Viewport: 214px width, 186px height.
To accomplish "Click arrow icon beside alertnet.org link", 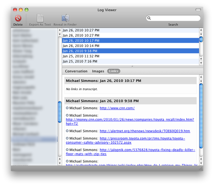I will coord(67,131).
